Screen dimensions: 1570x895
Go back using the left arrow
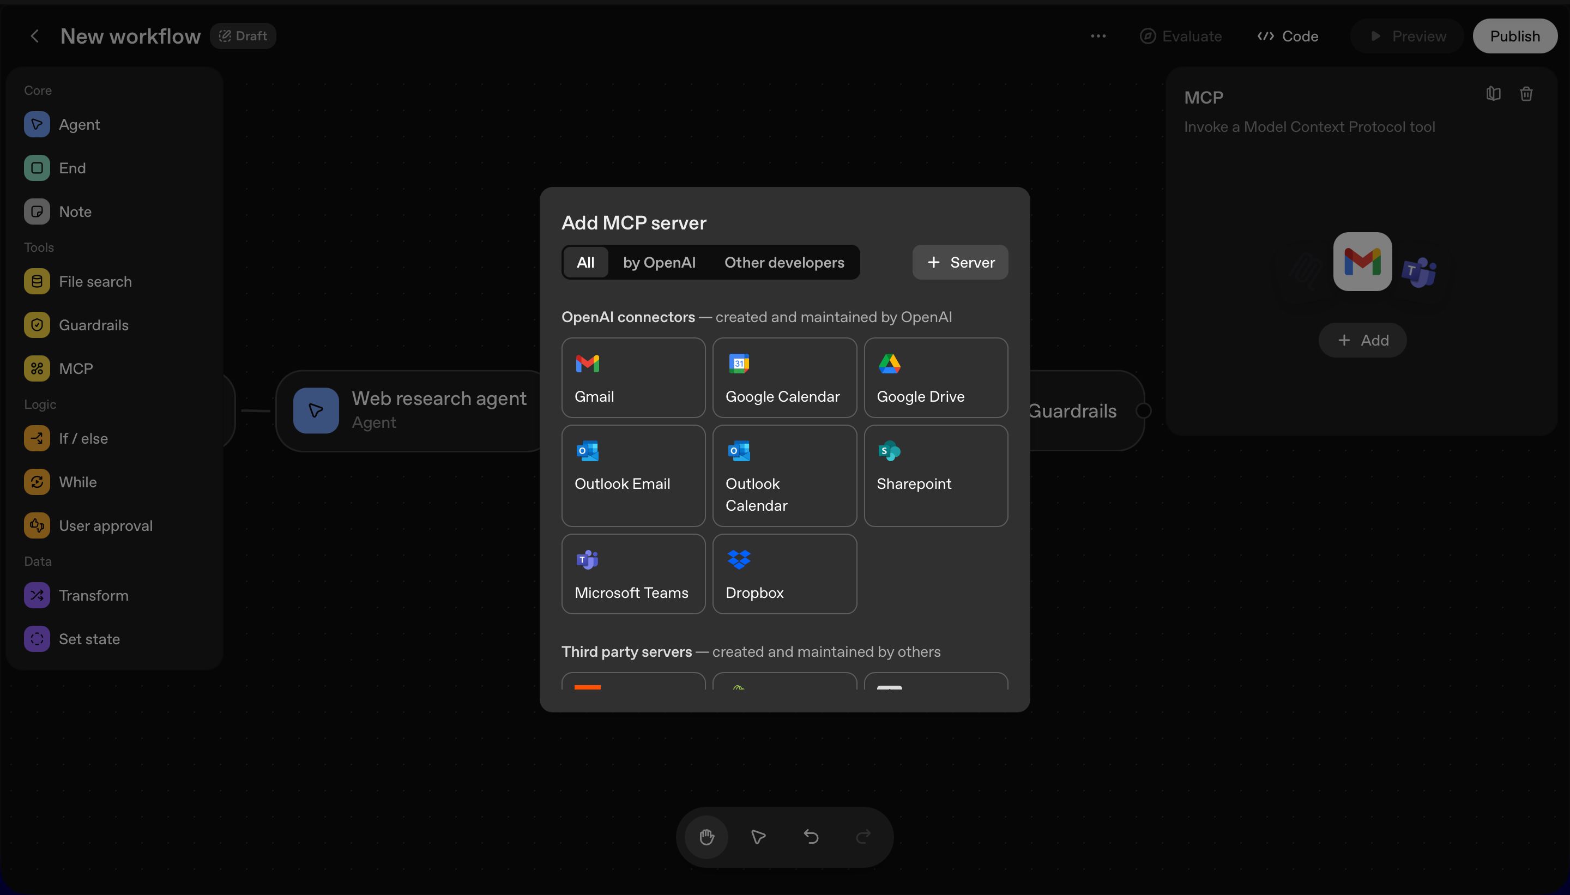(35, 37)
